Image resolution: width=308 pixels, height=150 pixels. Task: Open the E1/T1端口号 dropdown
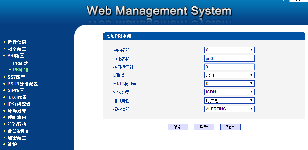[x=229, y=83]
